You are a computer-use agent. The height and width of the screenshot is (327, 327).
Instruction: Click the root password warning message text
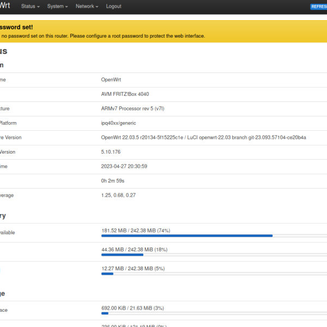[x=104, y=36]
